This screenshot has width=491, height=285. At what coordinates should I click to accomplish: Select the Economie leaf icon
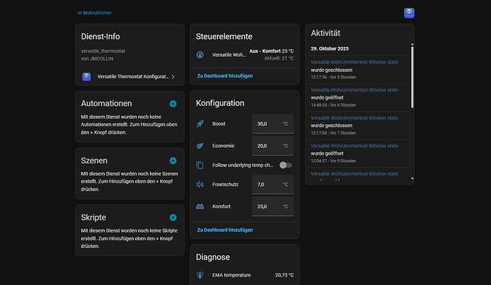tap(200, 146)
